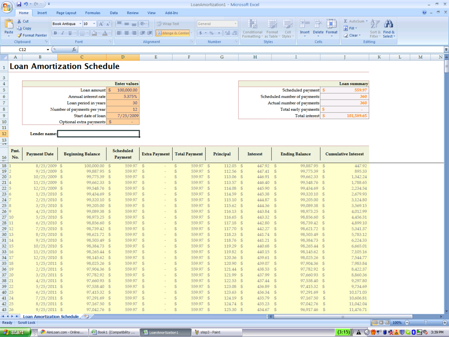Open Cell Styles gallery
The height and width of the screenshot is (337, 449).
pyautogui.click(x=288, y=29)
